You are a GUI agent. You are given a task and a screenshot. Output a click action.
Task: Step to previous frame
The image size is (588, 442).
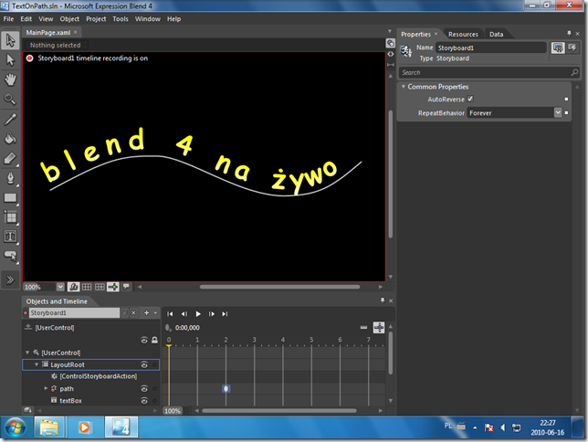(184, 313)
